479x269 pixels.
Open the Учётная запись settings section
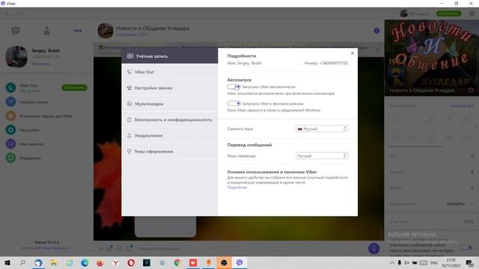tap(170, 56)
